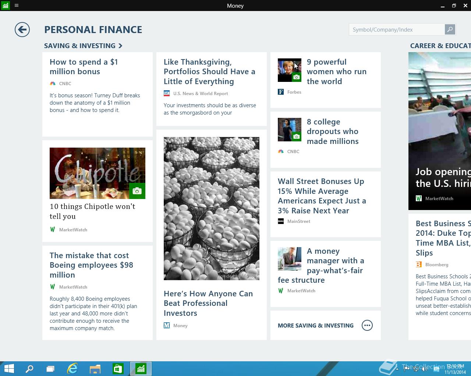Click the money manager thumbnail image
471x376 pixels.
pyautogui.click(x=290, y=259)
